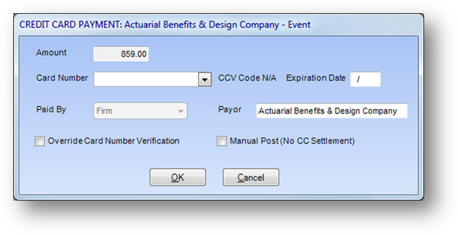Click the Payor field with Actuarial Benefits text
This screenshot has height=235, width=458.
(x=332, y=111)
